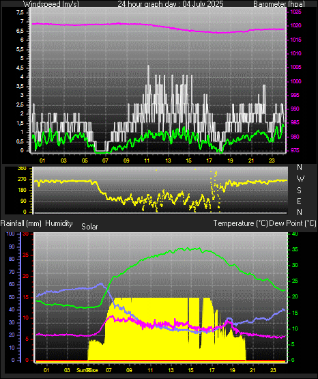Select the "975" barometer axis value

point(295,151)
